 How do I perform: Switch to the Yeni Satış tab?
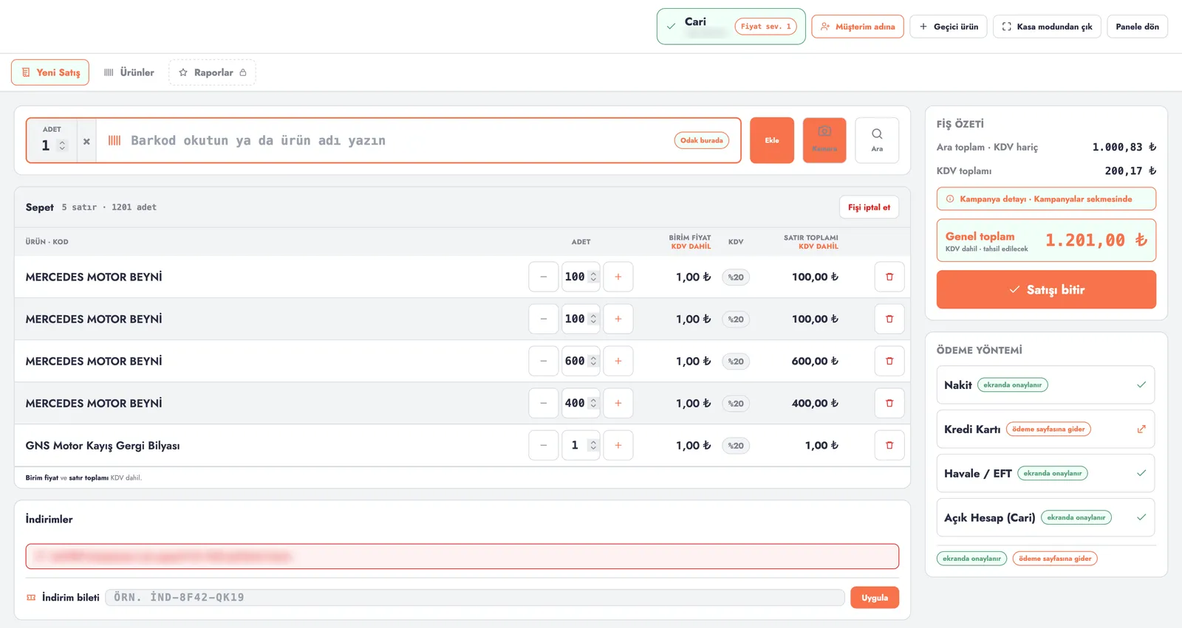click(50, 72)
